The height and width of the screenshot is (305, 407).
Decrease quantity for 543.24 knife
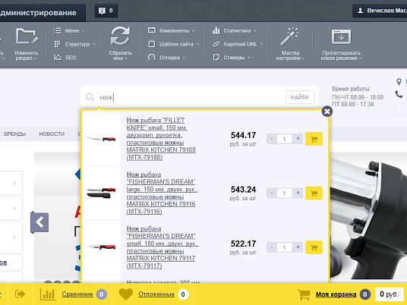pos(272,193)
